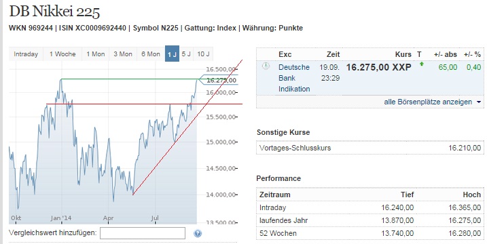Click the Apr axis label on chart
487x244 pixels.
(109, 218)
